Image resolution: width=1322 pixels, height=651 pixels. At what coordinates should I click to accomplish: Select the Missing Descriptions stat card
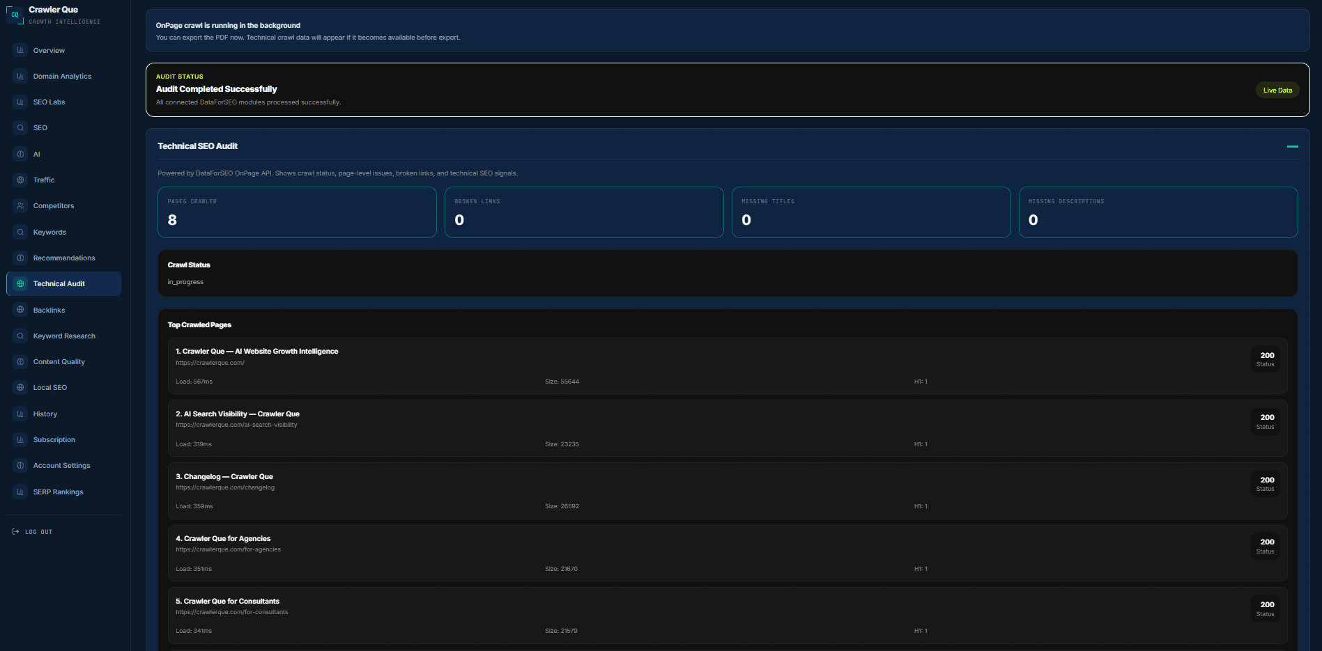pyautogui.click(x=1158, y=212)
